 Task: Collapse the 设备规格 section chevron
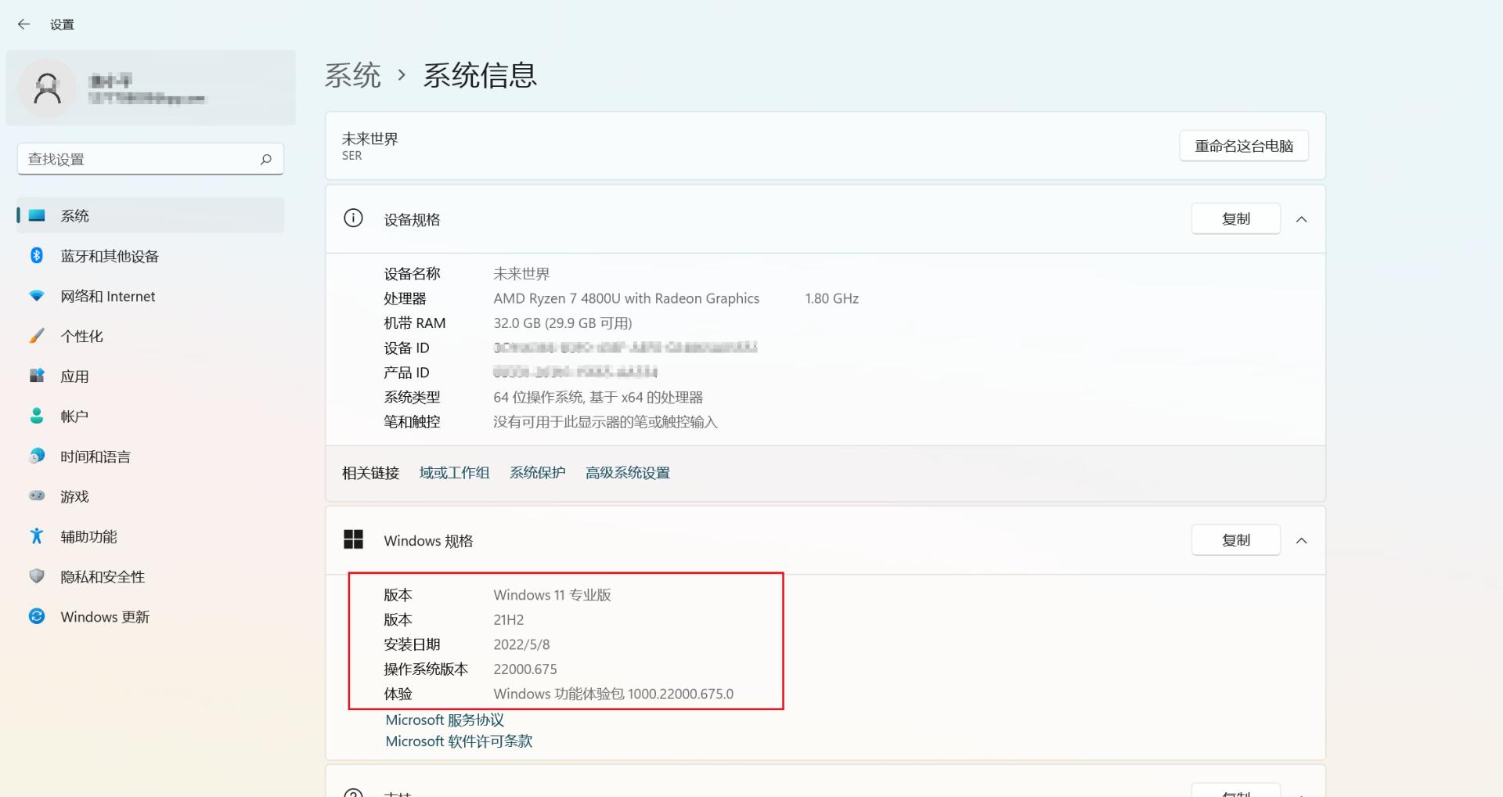pos(1302,219)
